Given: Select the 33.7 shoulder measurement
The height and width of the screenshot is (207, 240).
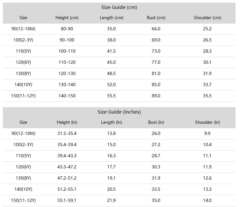Looking at the screenshot, I should (207, 85).
